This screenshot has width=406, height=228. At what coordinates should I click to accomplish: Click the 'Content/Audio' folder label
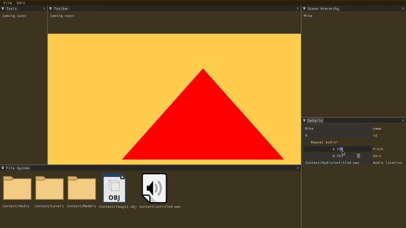(16, 206)
